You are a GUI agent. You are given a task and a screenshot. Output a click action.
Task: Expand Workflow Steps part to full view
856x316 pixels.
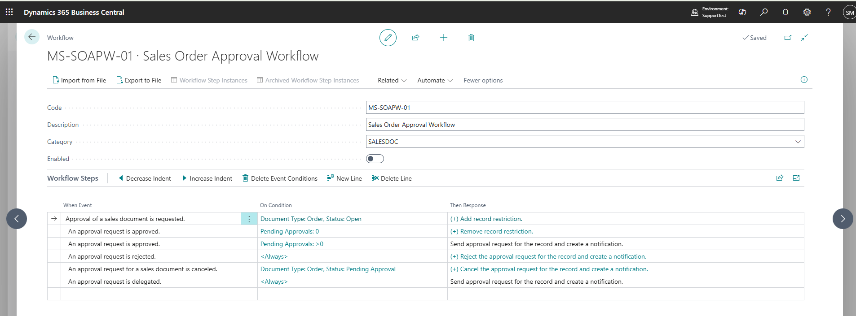point(796,178)
